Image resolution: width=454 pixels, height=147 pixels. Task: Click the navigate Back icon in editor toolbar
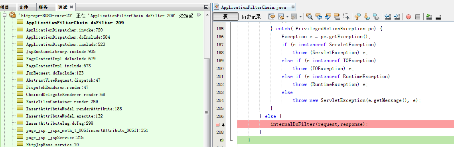[281, 16]
